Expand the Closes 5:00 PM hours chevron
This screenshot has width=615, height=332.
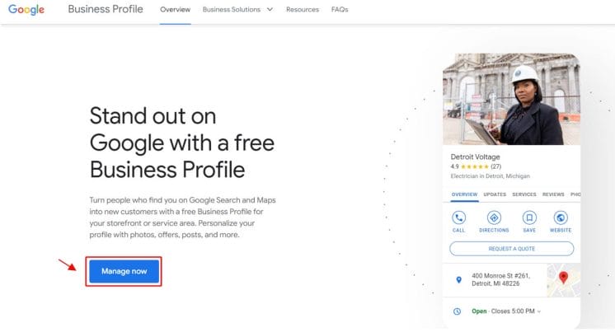539,311
